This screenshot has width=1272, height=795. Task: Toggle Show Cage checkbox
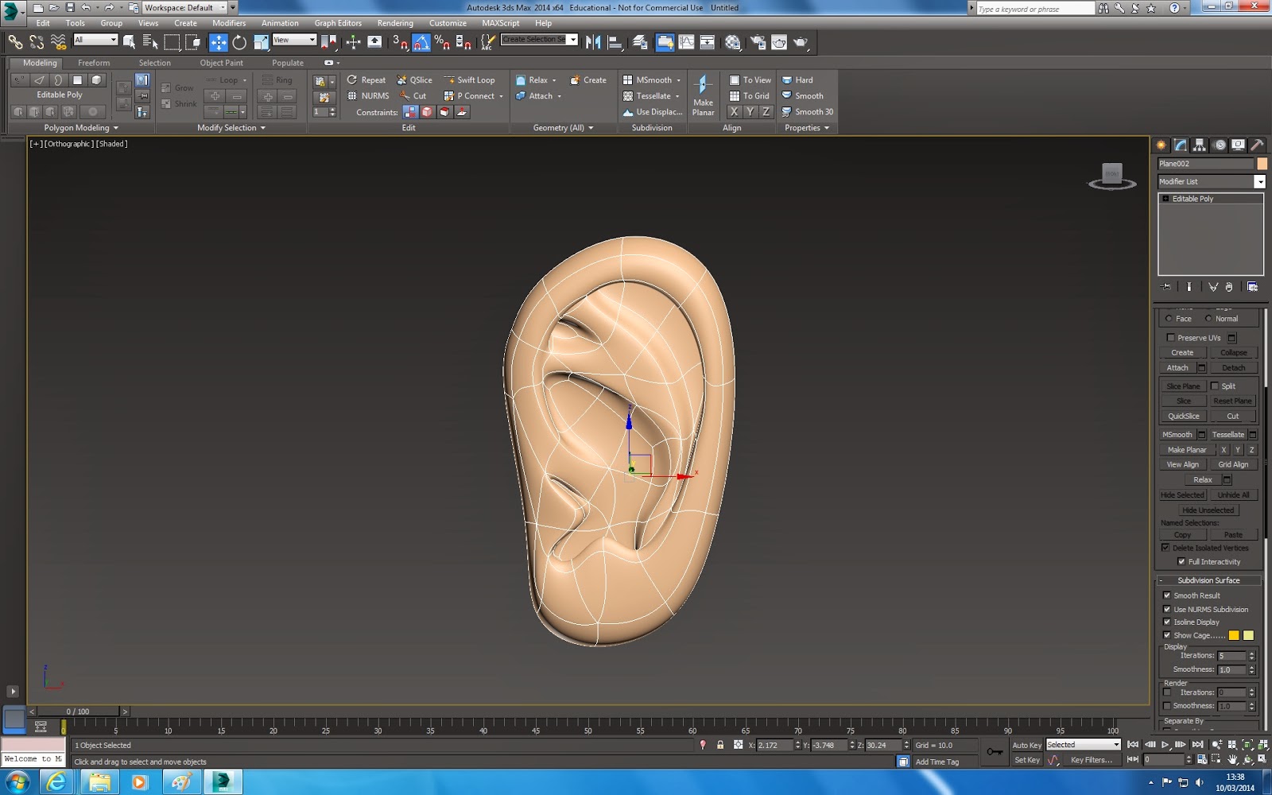click(1167, 635)
